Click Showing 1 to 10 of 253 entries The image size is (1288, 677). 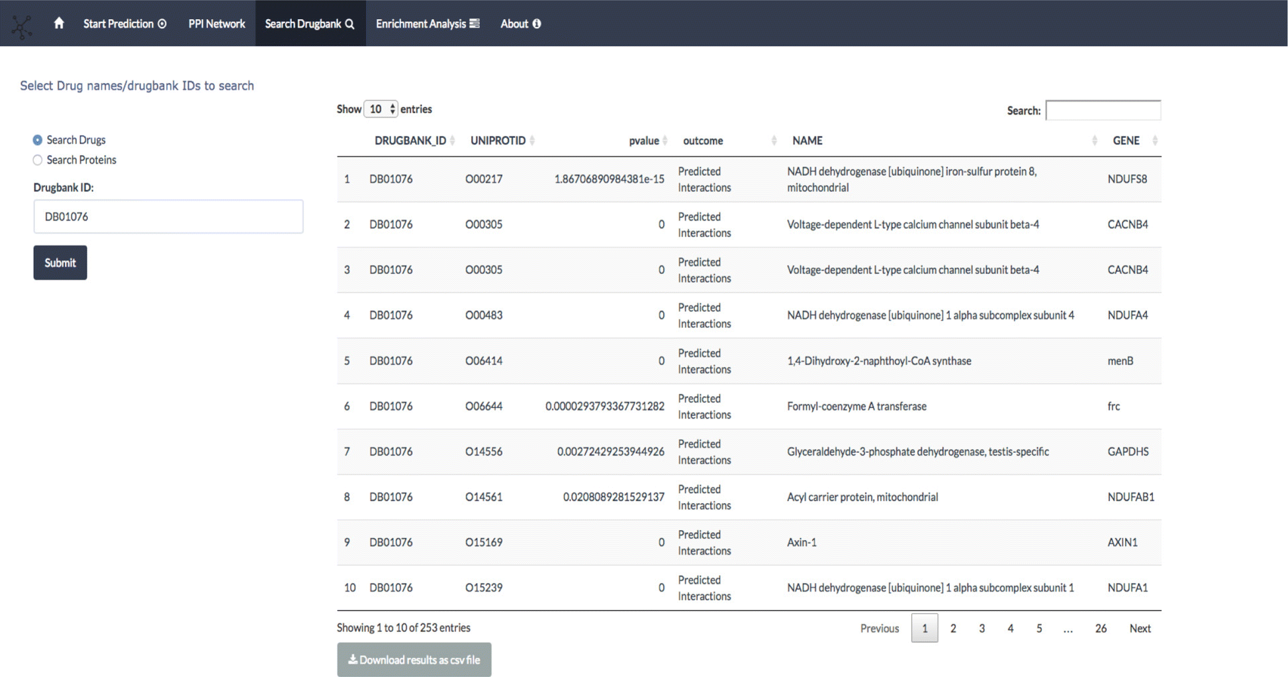coord(404,628)
